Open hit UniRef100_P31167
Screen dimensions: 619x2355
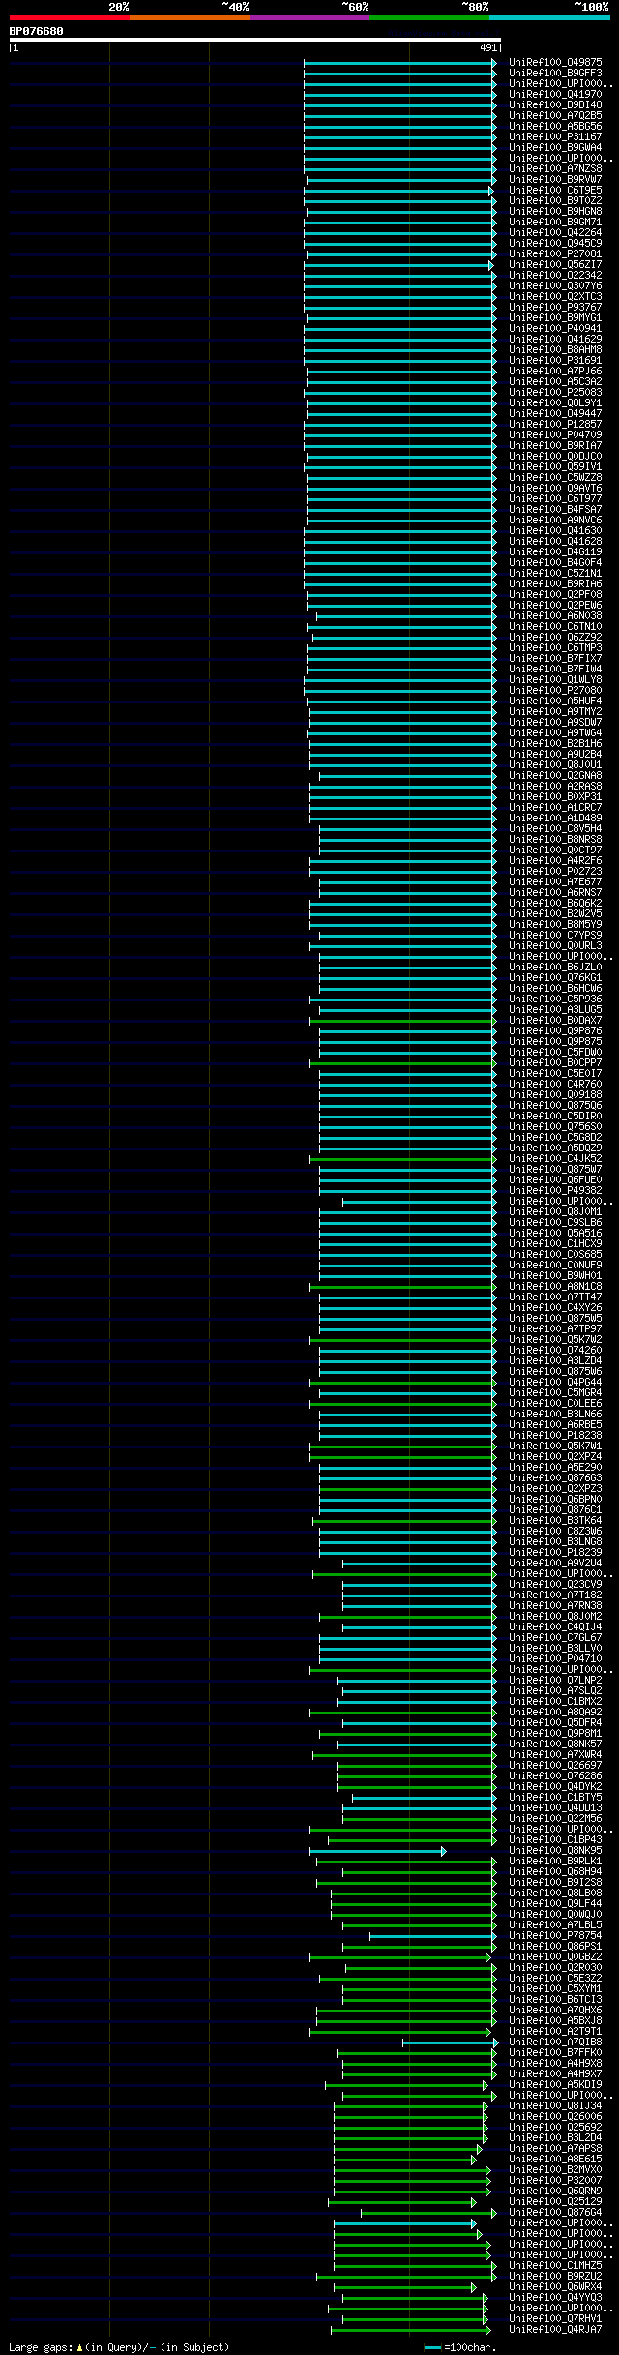click(555, 136)
